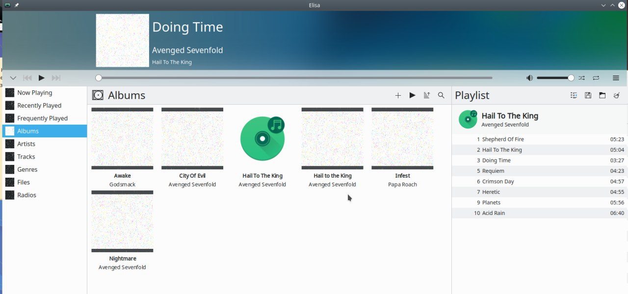Click the Frequently Played sidebar icon
Screen dimensions: 628x294
click(10, 118)
